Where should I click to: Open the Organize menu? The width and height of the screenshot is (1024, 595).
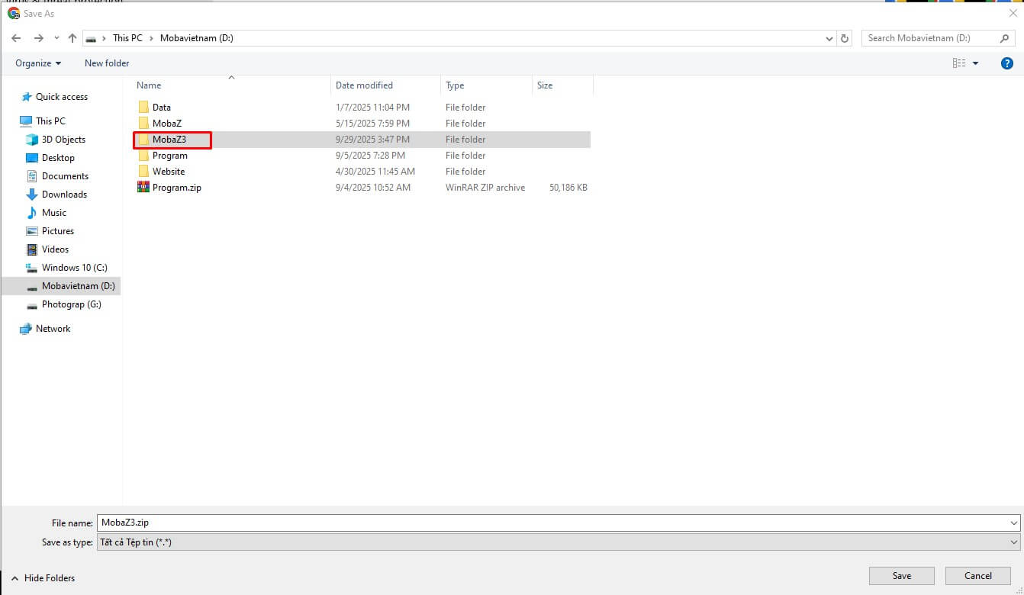pyautogui.click(x=38, y=63)
